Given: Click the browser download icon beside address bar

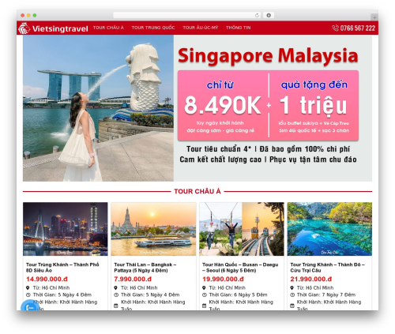Looking at the screenshot, I should tap(269, 15).
